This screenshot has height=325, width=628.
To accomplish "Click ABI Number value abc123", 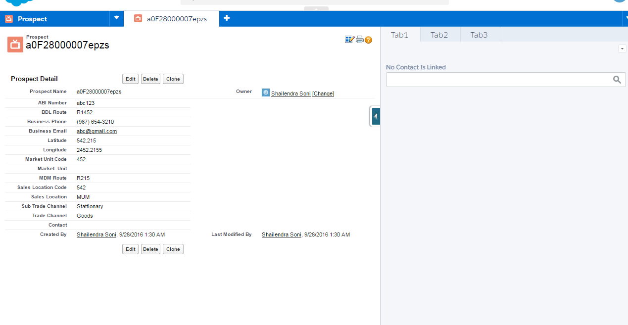I will click(86, 103).
